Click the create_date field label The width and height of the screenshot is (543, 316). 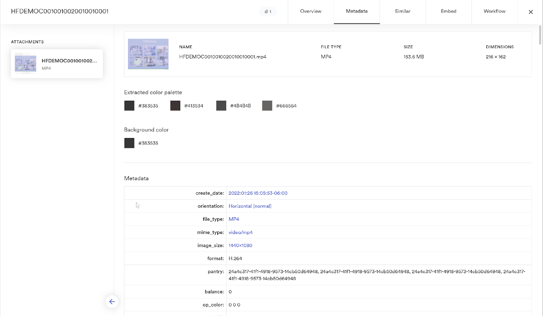click(x=210, y=193)
